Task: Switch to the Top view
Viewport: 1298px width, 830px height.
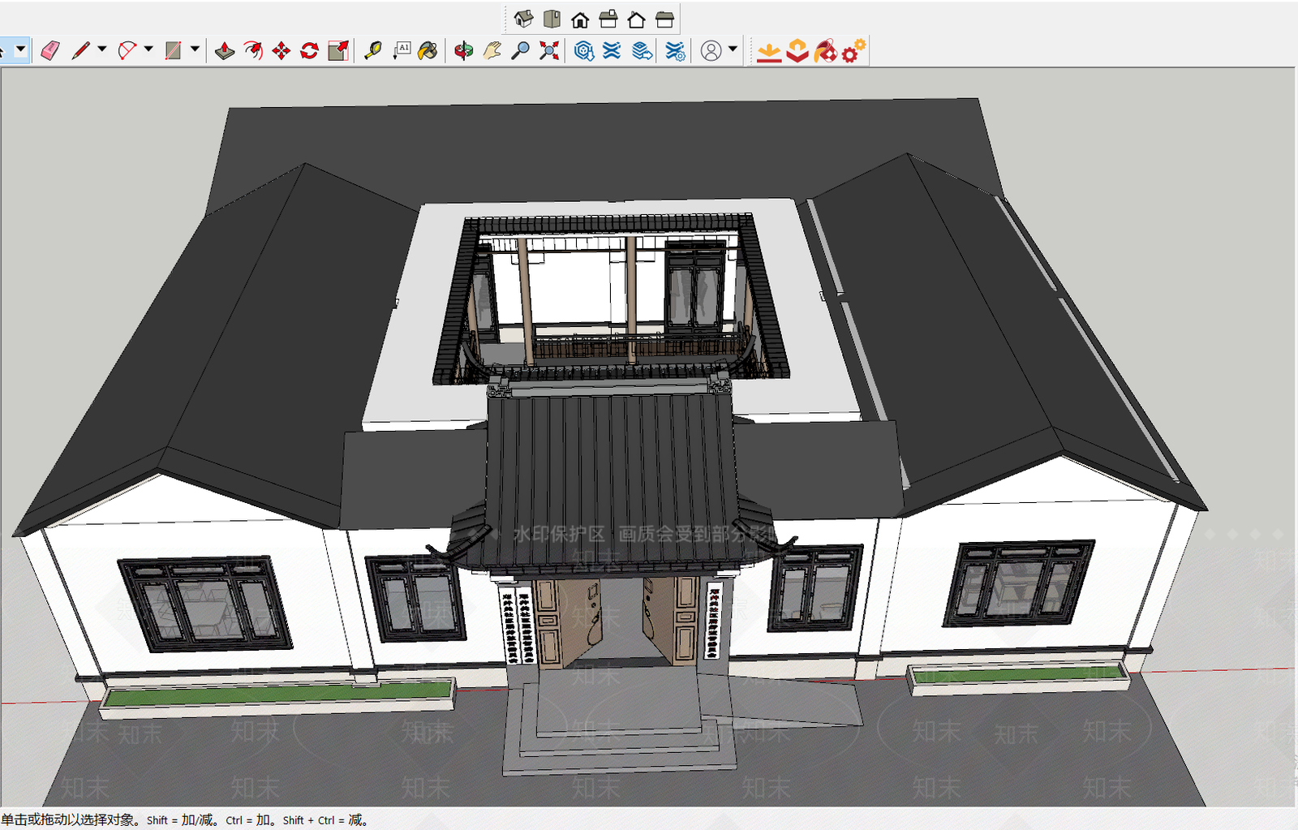Action: coord(552,19)
